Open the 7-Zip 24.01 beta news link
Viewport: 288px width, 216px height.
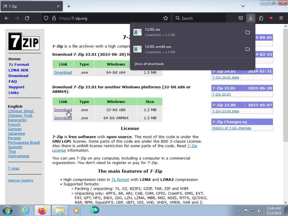226,77
